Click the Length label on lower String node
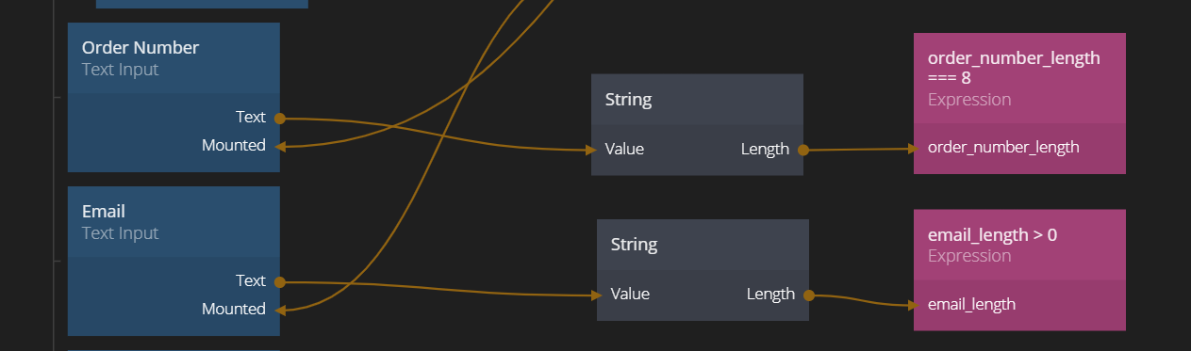This screenshot has width=1191, height=351. pyautogui.click(x=770, y=294)
